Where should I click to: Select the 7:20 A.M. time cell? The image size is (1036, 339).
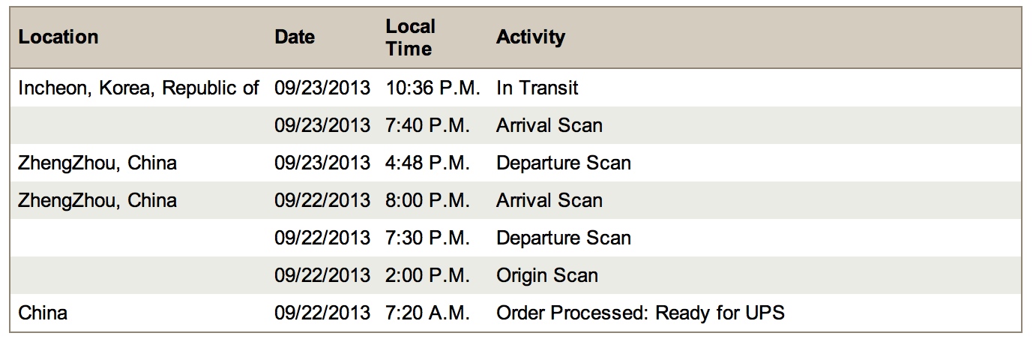coord(427,313)
